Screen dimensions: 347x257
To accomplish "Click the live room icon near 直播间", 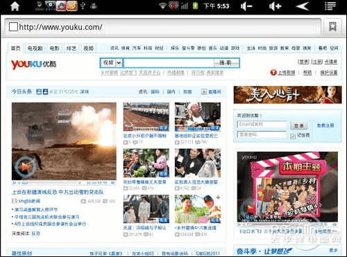I will [204, 91].
